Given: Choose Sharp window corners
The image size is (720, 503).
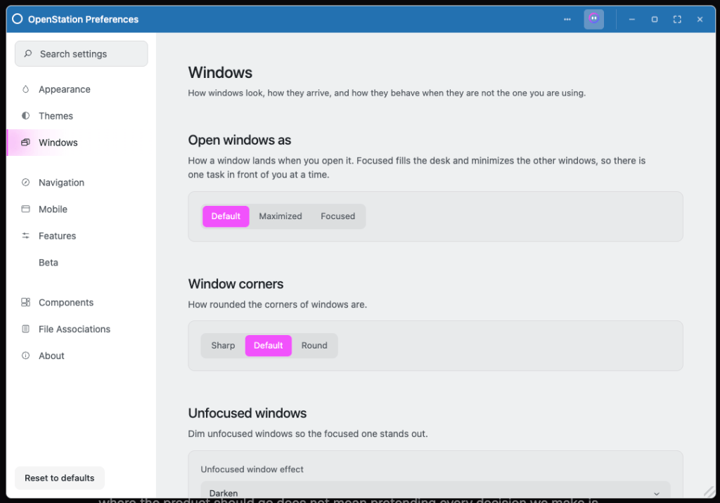Looking at the screenshot, I should pos(223,346).
